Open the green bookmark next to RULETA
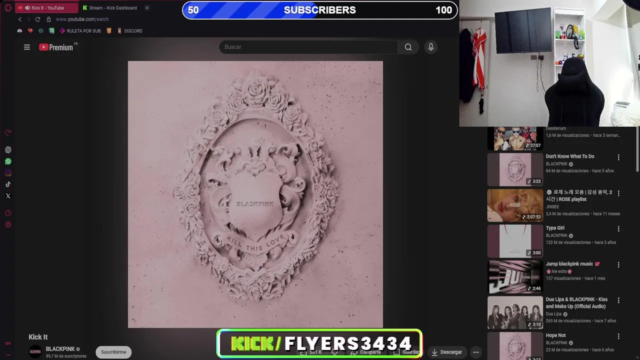640x360 pixels. tap(51, 31)
